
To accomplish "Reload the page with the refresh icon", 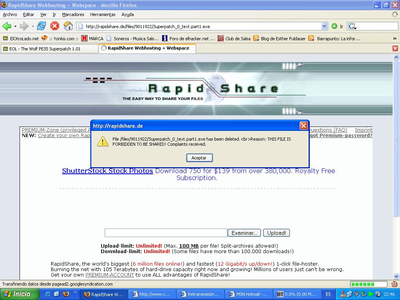I will click(41, 26).
